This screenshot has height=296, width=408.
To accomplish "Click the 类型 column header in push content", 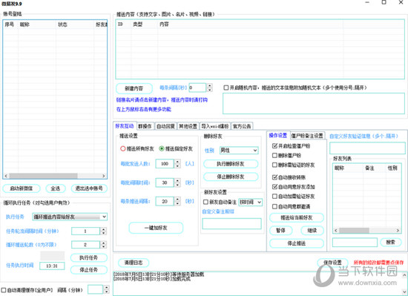I will click(144, 24).
